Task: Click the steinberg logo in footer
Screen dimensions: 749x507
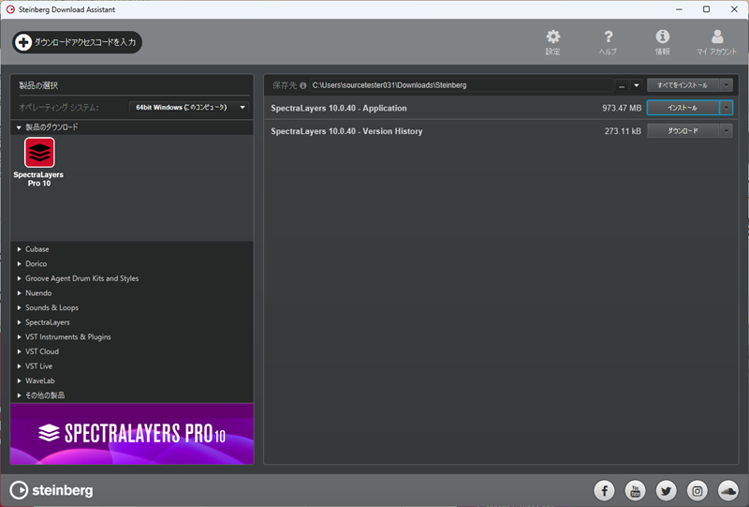Action: tap(51, 490)
